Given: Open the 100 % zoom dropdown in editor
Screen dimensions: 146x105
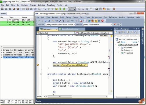Looking at the screenshot, I should [44, 97].
